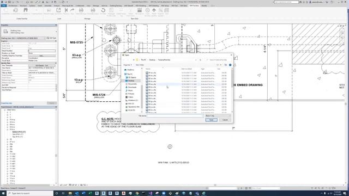349x196 pixels.
Task: Select Music in the navigation pane
Action: [130, 90]
